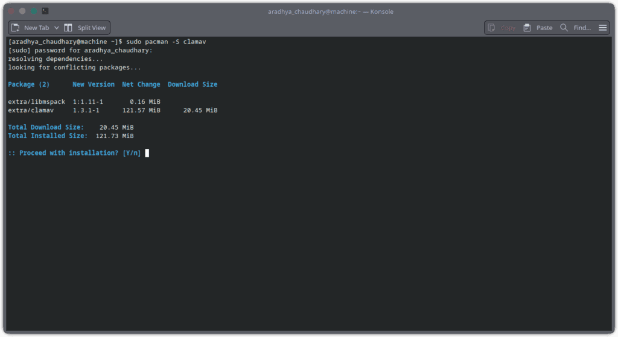Viewport: 618px width, 337px height.
Task: Open the hamburger menu
Action: 603,28
